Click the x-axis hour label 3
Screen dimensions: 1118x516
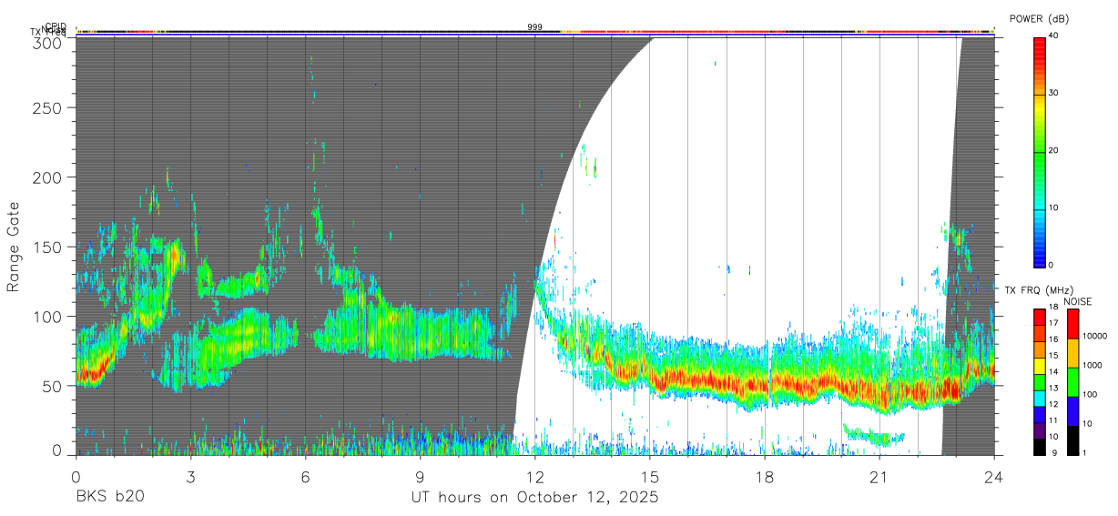190,476
